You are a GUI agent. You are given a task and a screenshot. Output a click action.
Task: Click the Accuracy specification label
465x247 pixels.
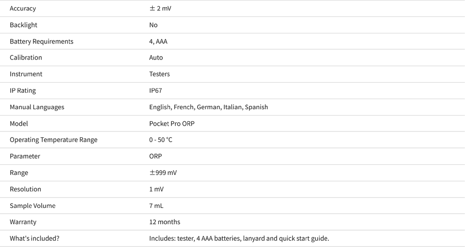click(23, 8)
